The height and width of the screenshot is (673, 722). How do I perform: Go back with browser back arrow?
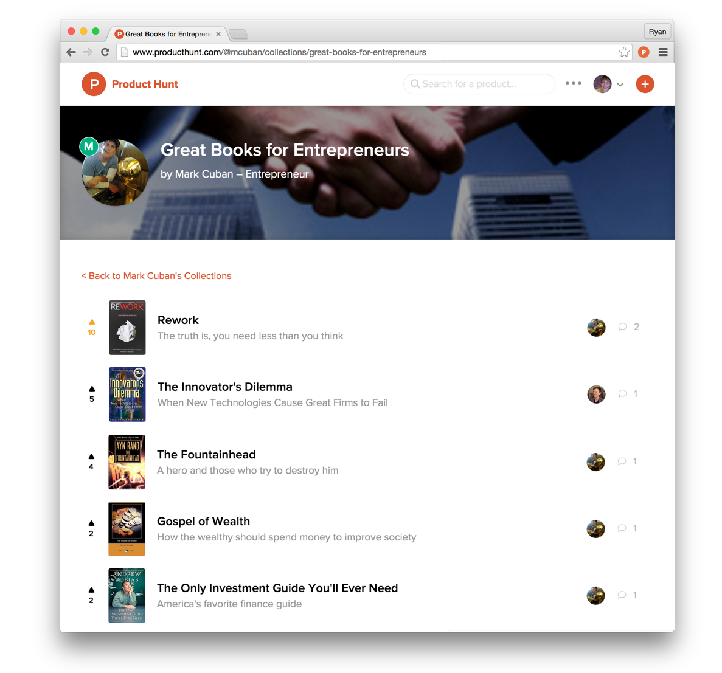(x=71, y=52)
